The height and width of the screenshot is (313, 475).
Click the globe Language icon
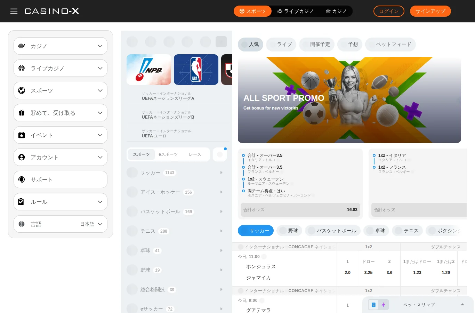coord(22,224)
